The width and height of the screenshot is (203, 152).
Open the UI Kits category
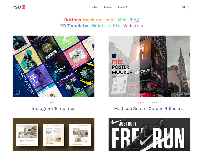[x=114, y=26]
